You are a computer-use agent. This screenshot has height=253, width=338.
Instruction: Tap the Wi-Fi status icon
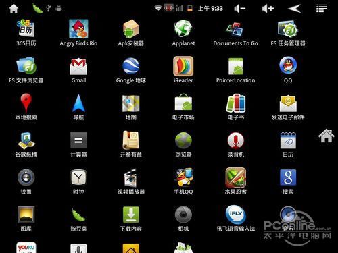tap(158, 9)
